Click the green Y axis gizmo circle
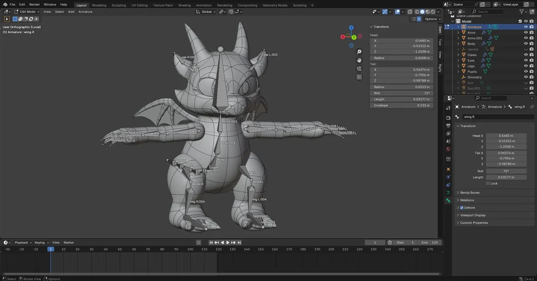Image resolution: width=537 pixels, height=281 pixels. (x=354, y=37)
